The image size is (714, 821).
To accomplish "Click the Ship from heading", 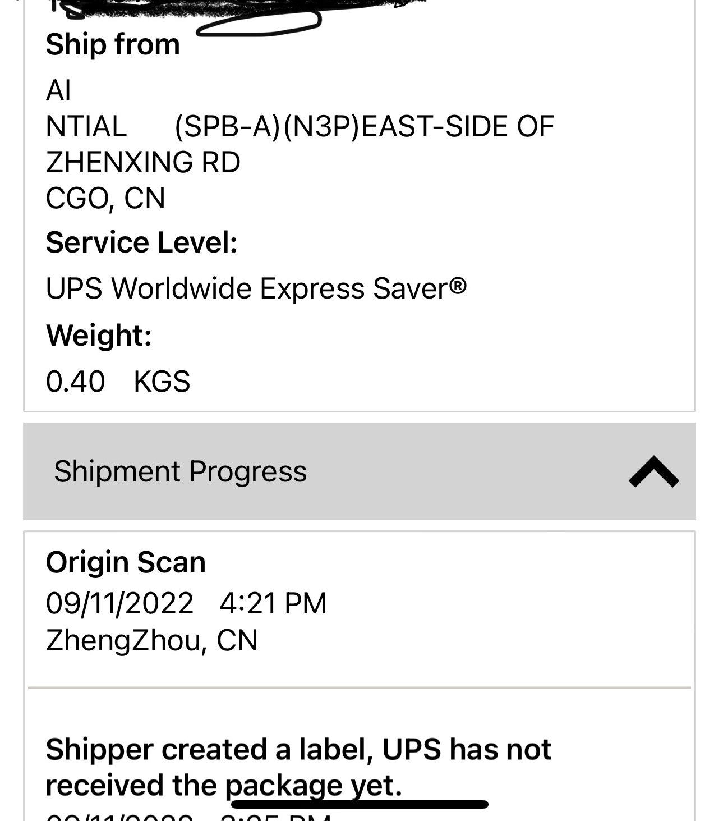I will [113, 44].
